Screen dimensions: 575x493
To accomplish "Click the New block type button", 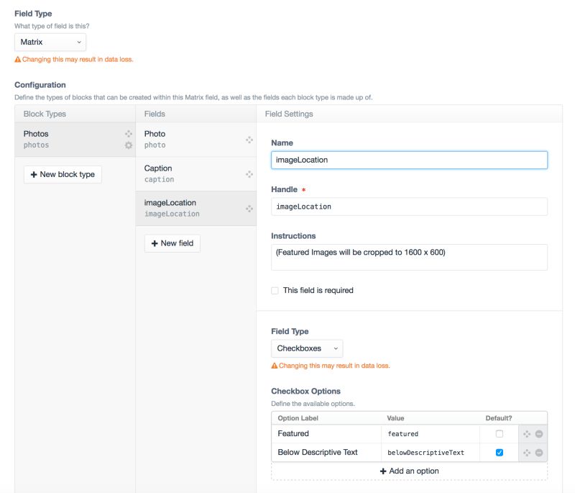I will pyautogui.click(x=63, y=174).
